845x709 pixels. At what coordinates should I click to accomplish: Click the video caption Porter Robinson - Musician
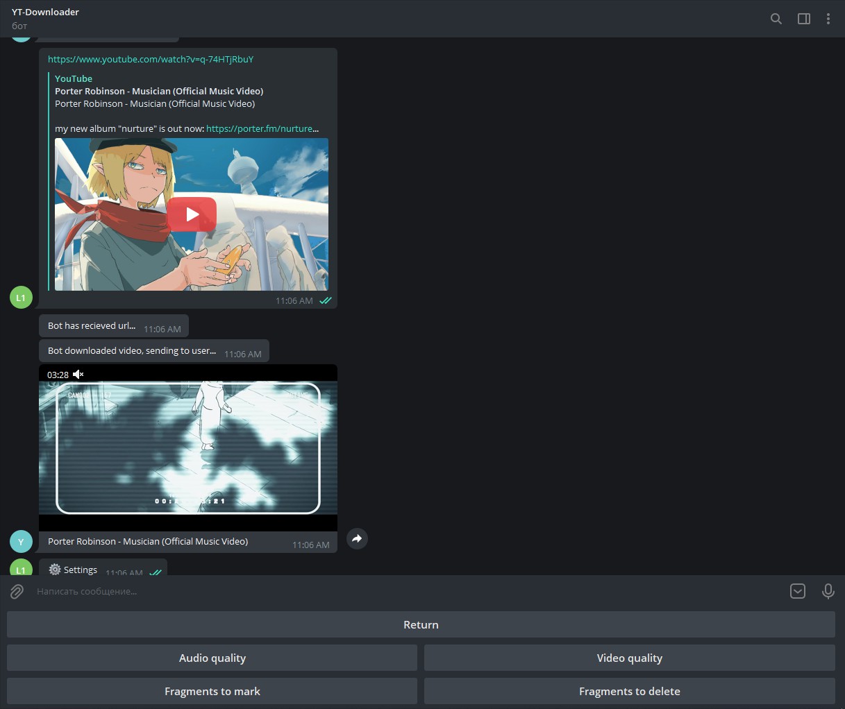pyautogui.click(x=148, y=541)
